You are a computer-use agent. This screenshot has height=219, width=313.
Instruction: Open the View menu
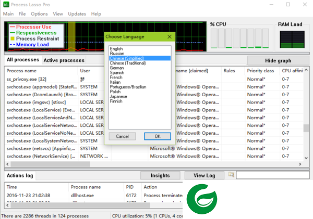click(x=58, y=14)
